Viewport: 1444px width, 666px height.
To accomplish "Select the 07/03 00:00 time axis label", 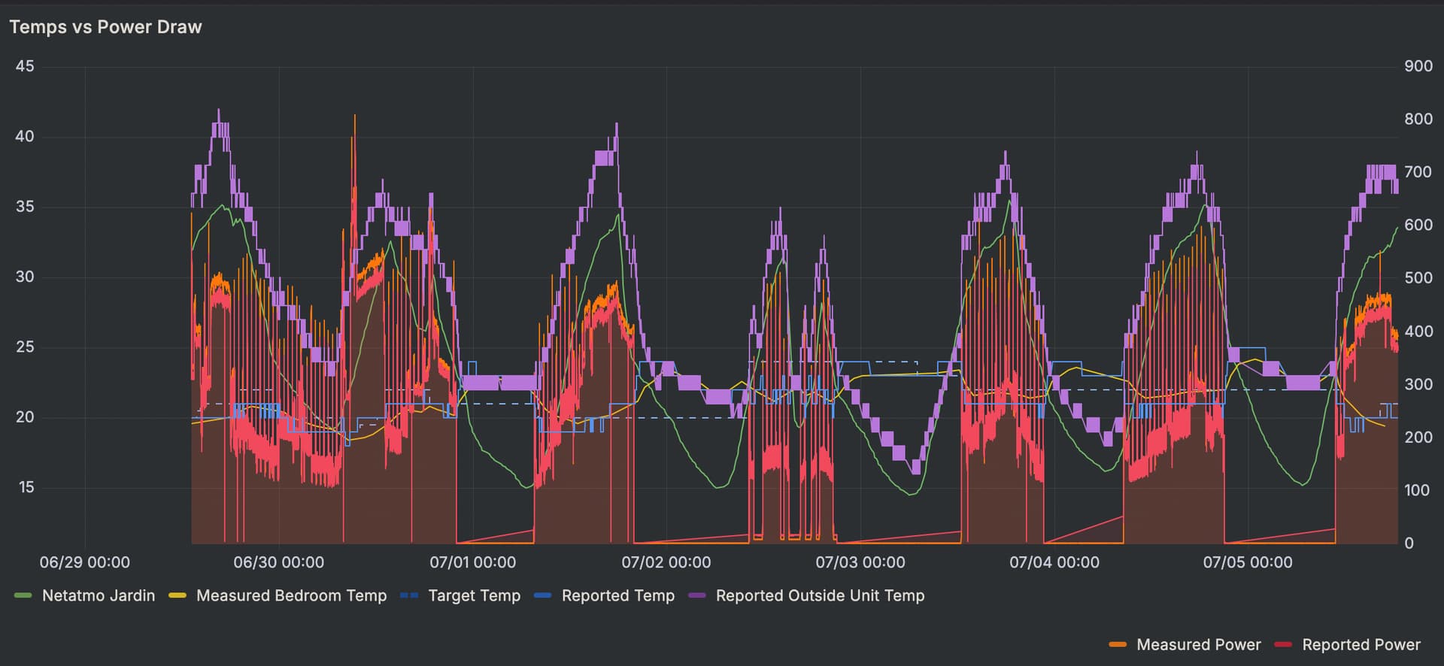I will click(x=860, y=562).
